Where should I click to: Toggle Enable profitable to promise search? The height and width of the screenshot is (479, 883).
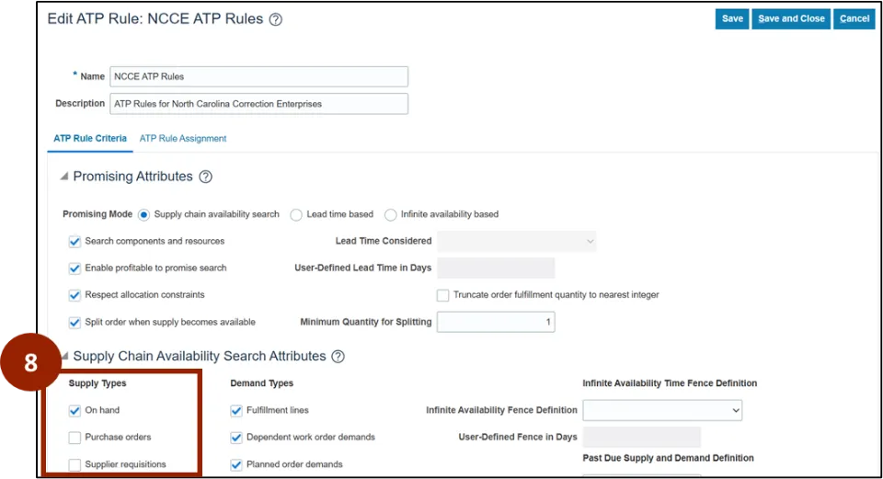point(75,268)
